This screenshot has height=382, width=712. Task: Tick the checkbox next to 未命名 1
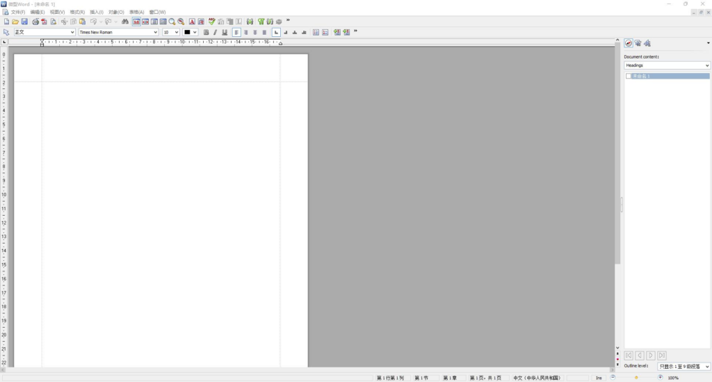pyautogui.click(x=629, y=77)
